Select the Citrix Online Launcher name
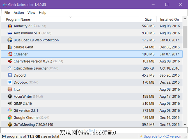The width and height of the screenshot is (188, 139). point(31,68)
